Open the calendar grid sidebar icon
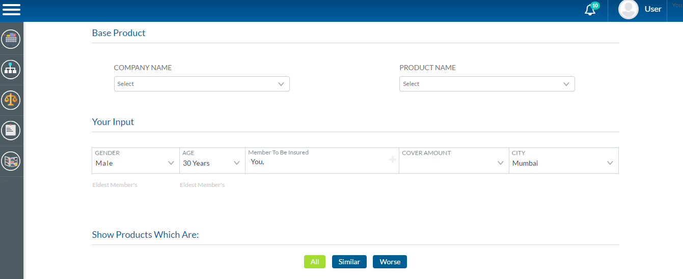Image resolution: width=683 pixels, height=279 pixels. (11, 39)
